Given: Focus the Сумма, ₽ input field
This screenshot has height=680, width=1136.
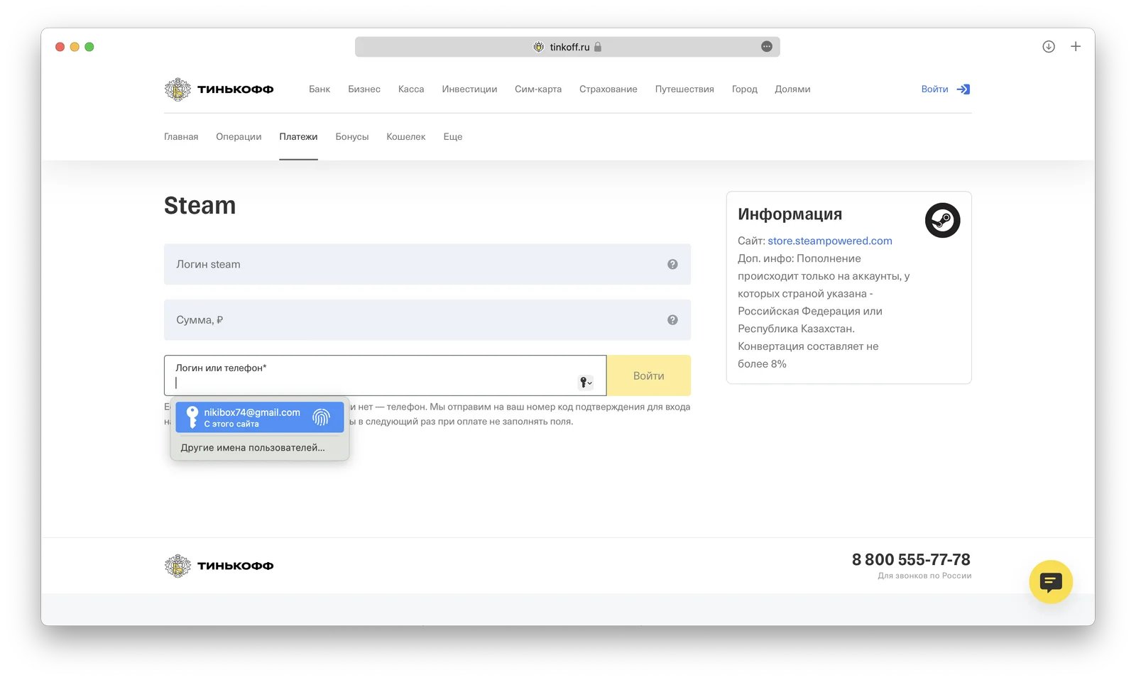Looking at the screenshot, I should pyautogui.click(x=427, y=320).
